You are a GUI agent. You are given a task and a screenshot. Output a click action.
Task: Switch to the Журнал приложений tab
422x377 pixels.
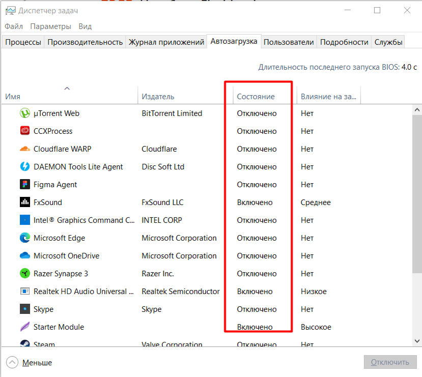166,42
